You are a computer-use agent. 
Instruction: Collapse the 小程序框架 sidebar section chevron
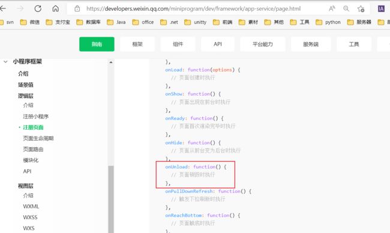(5, 61)
